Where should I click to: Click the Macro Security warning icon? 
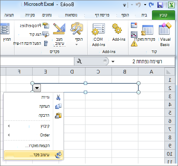coord(134,44)
